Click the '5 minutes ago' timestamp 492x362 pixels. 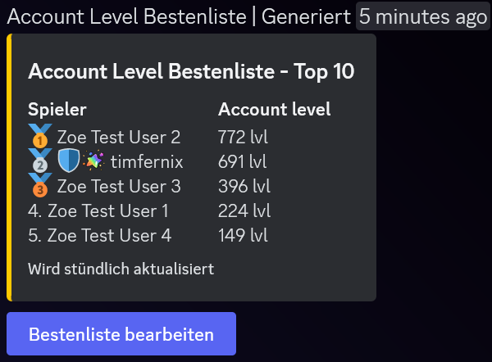423,16
